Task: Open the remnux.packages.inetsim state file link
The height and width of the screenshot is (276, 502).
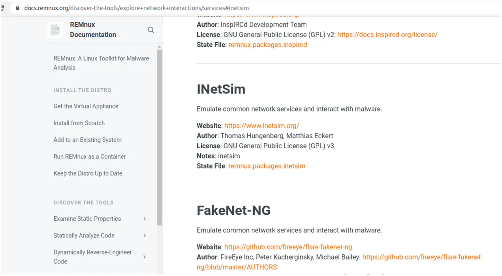Action: point(267,166)
